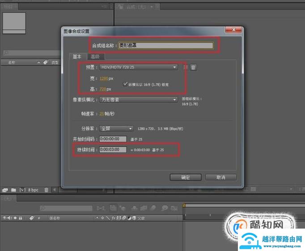
Task: Enable frame blending in the timeline toolbar
Action: pos(144,208)
